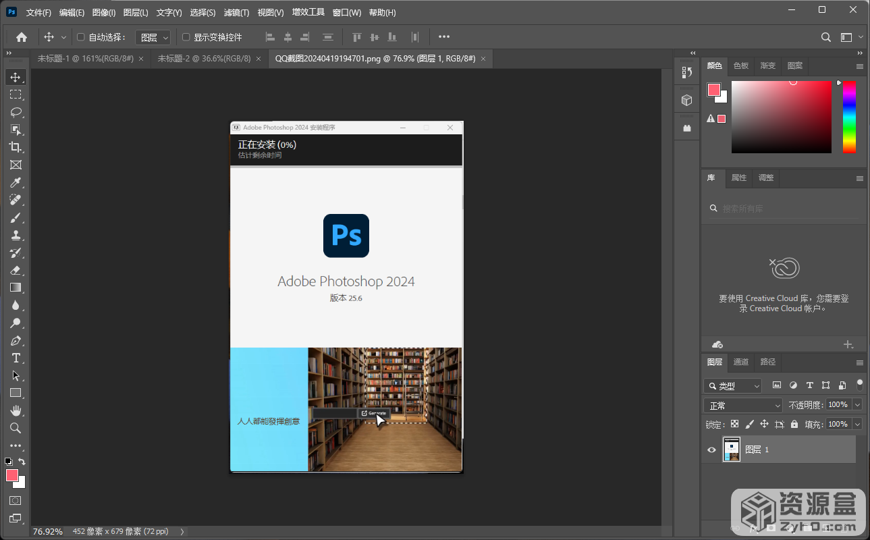The height and width of the screenshot is (540, 870).
Task: Open the collapsed 3D cube panel icon
Action: (x=686, y=100)
